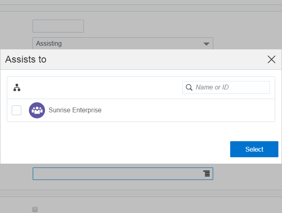Click the organization hierarchy view icon

[17, 87]
